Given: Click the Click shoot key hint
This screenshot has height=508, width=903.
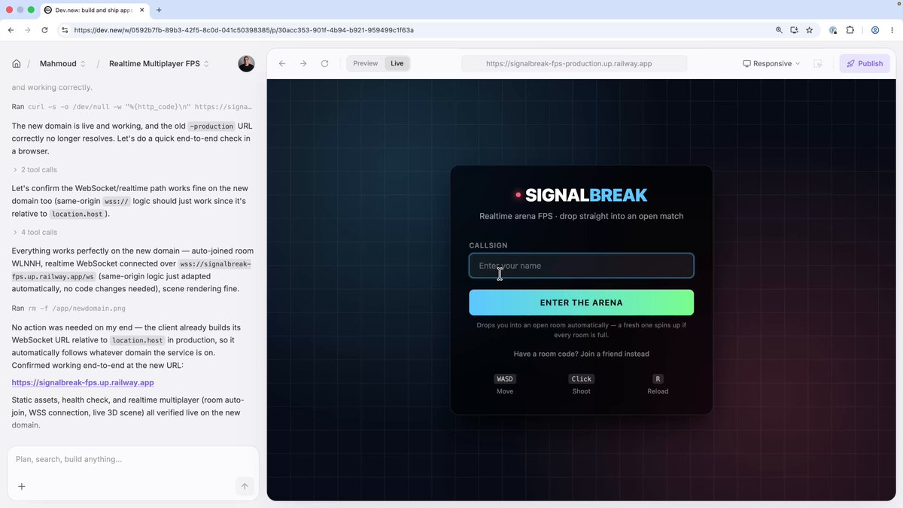Looking at the screenshot, I should [x=581, y=379].
